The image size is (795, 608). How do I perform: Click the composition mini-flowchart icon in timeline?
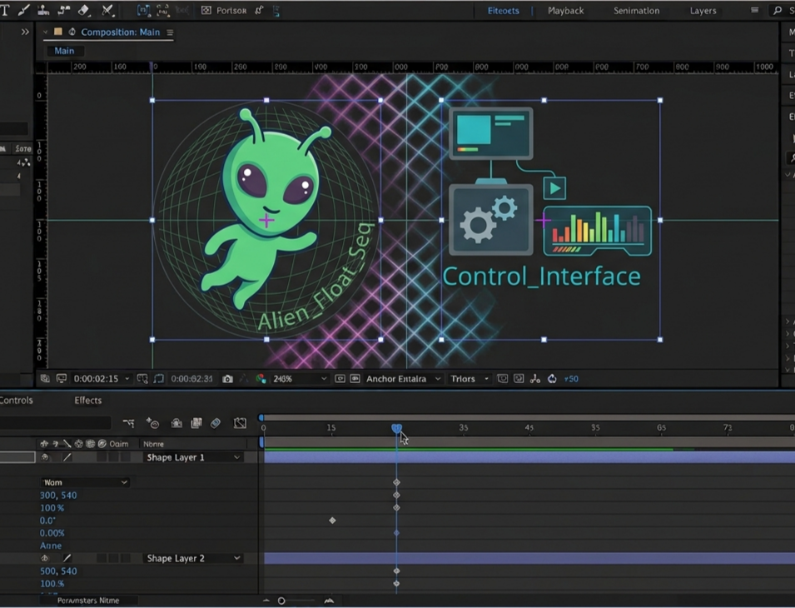click(128, 422)
